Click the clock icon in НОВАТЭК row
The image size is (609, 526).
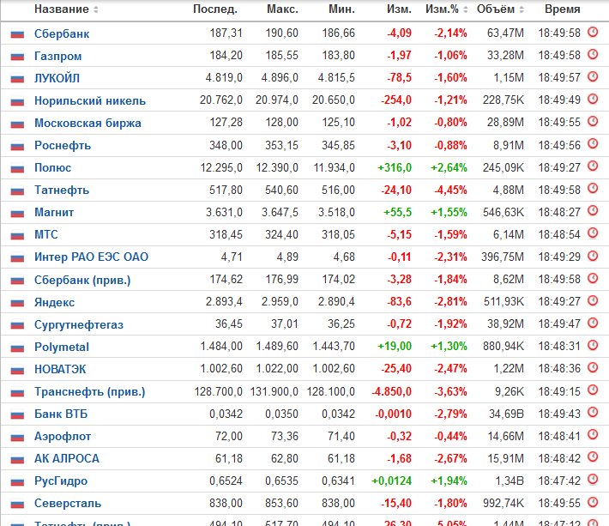593,367
